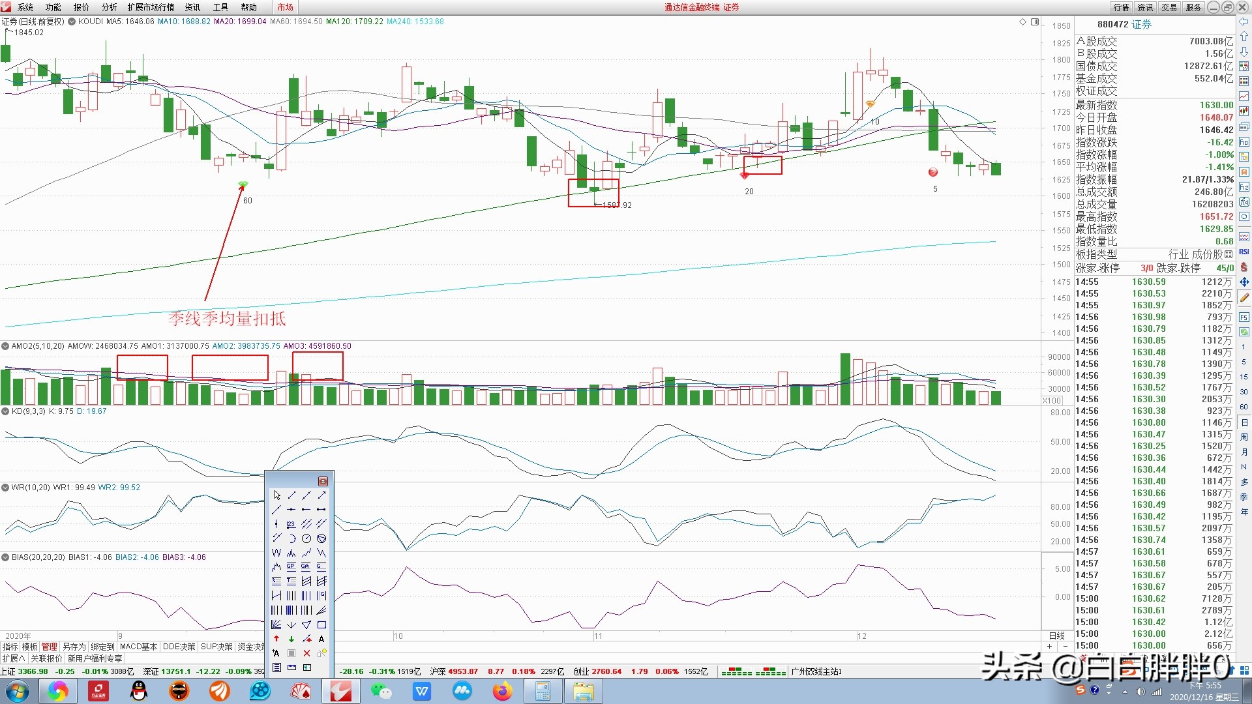This screenshot has width=1252, height=704.
Task: Open the QQ penguin taskbar icon
Action: [139, 691]
